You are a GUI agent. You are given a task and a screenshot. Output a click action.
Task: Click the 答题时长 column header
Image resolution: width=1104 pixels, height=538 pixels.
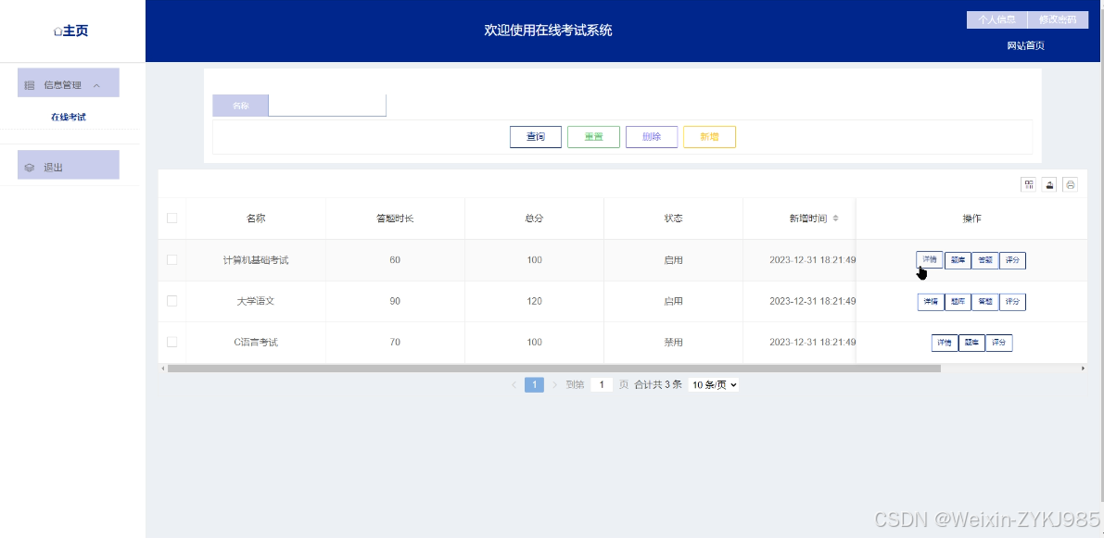click(395, 219)
